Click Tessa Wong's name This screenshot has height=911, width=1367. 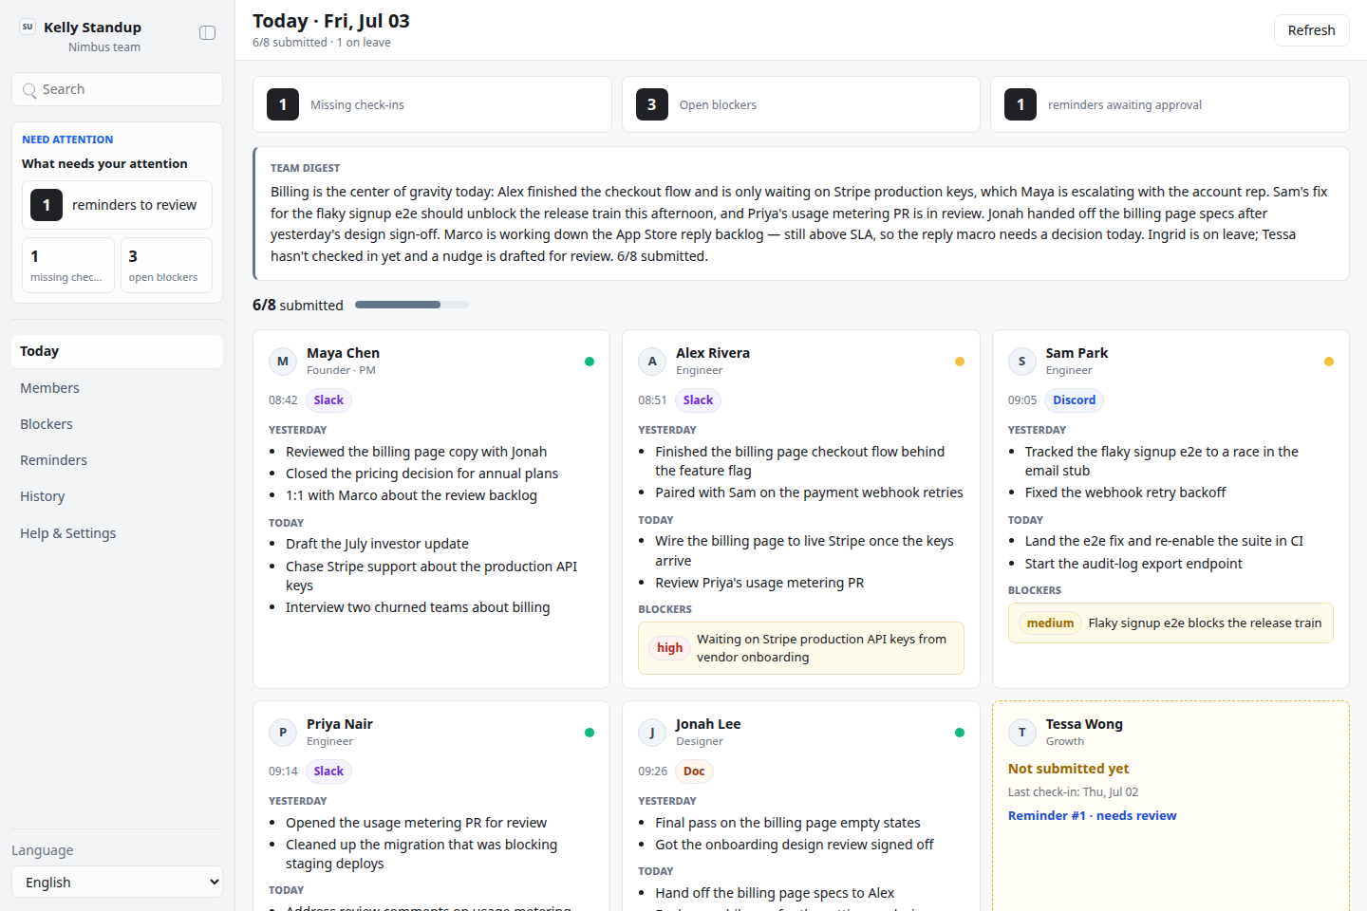pos(1084,724)
